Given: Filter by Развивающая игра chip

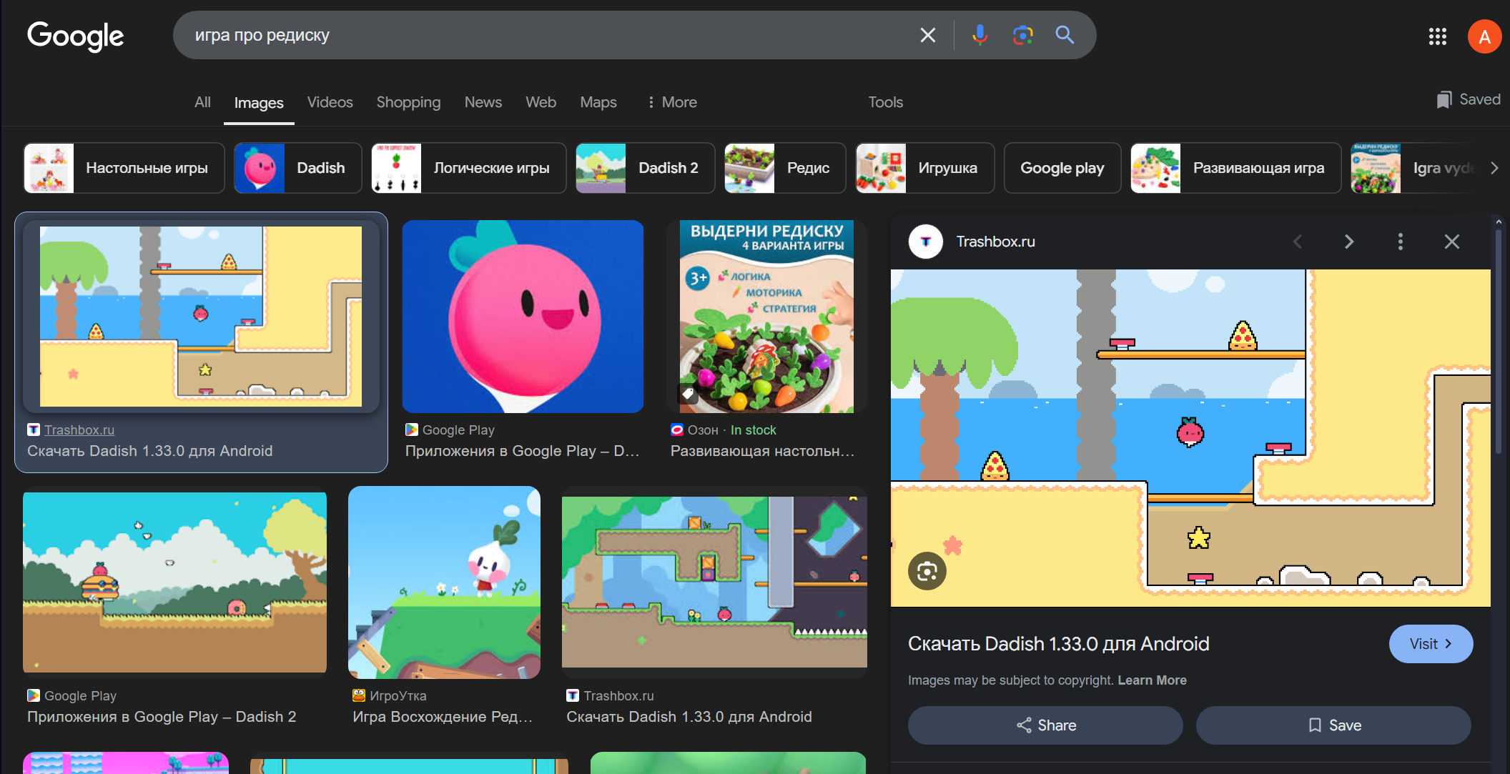Looking at the screenshot, I should click(x=1235, y=168).
